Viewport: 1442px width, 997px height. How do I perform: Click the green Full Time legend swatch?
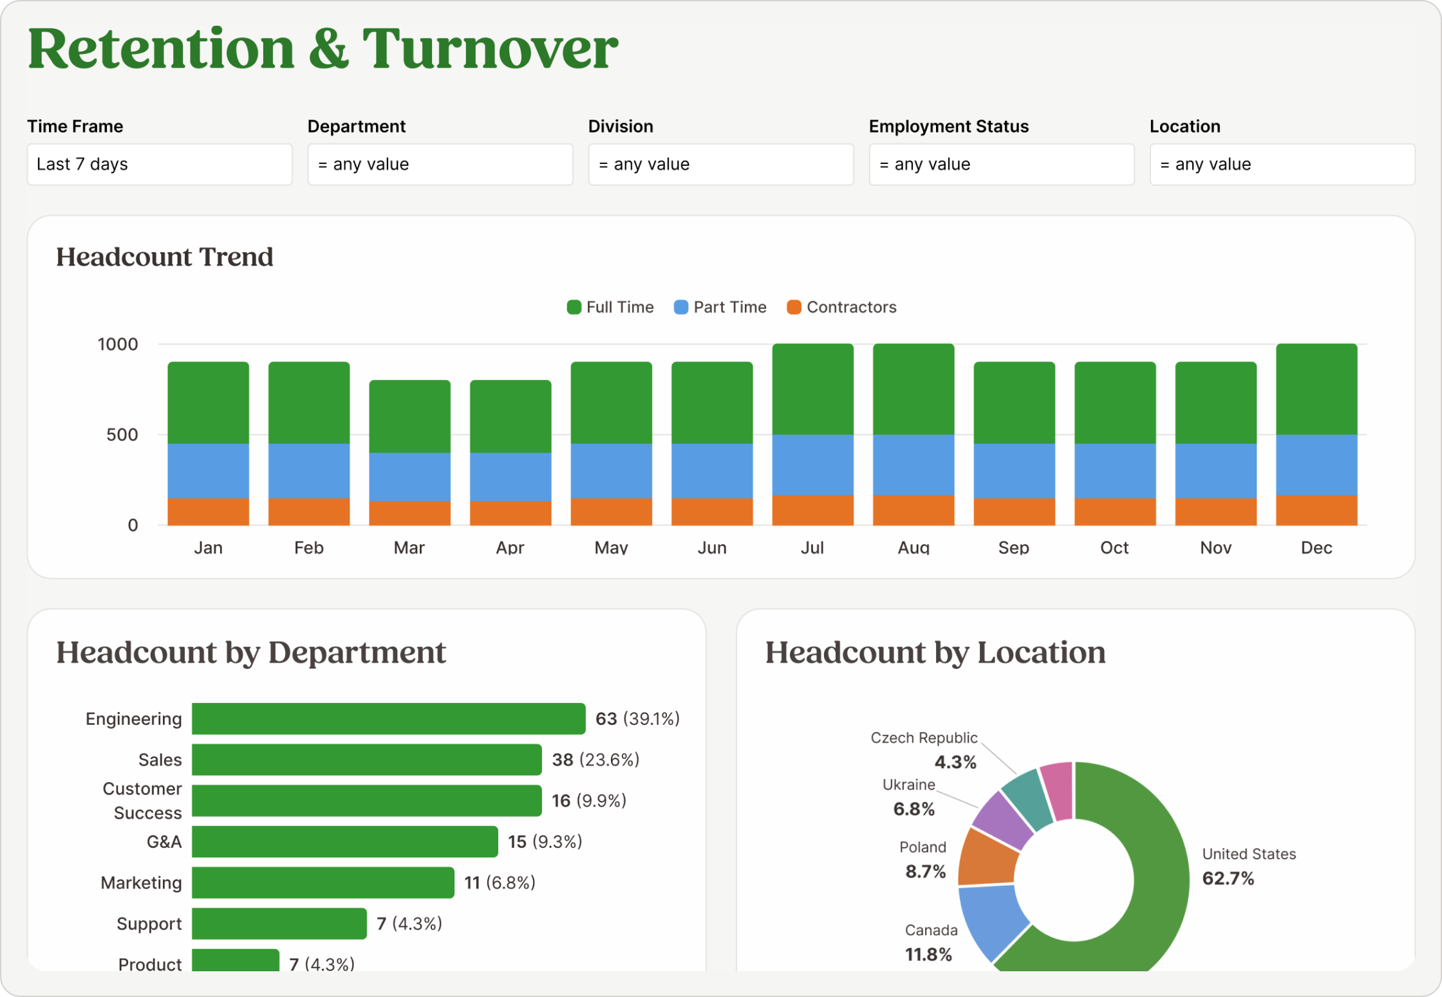point(574,307)
